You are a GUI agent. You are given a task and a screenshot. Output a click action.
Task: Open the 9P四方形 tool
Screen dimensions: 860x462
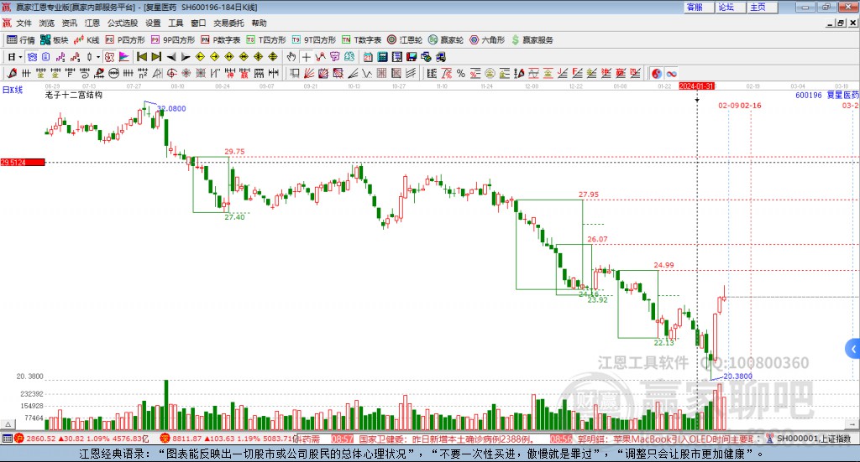pyautogui.click(x=173, y=40)
